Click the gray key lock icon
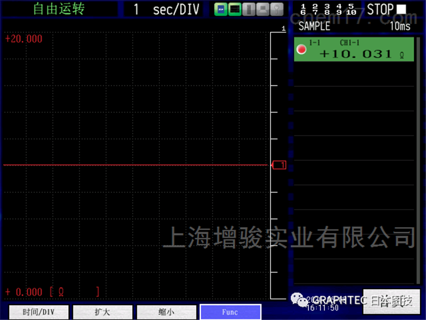 coord(277,10)
